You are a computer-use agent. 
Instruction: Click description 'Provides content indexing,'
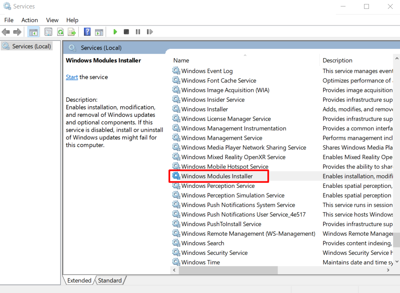(357, 243)
